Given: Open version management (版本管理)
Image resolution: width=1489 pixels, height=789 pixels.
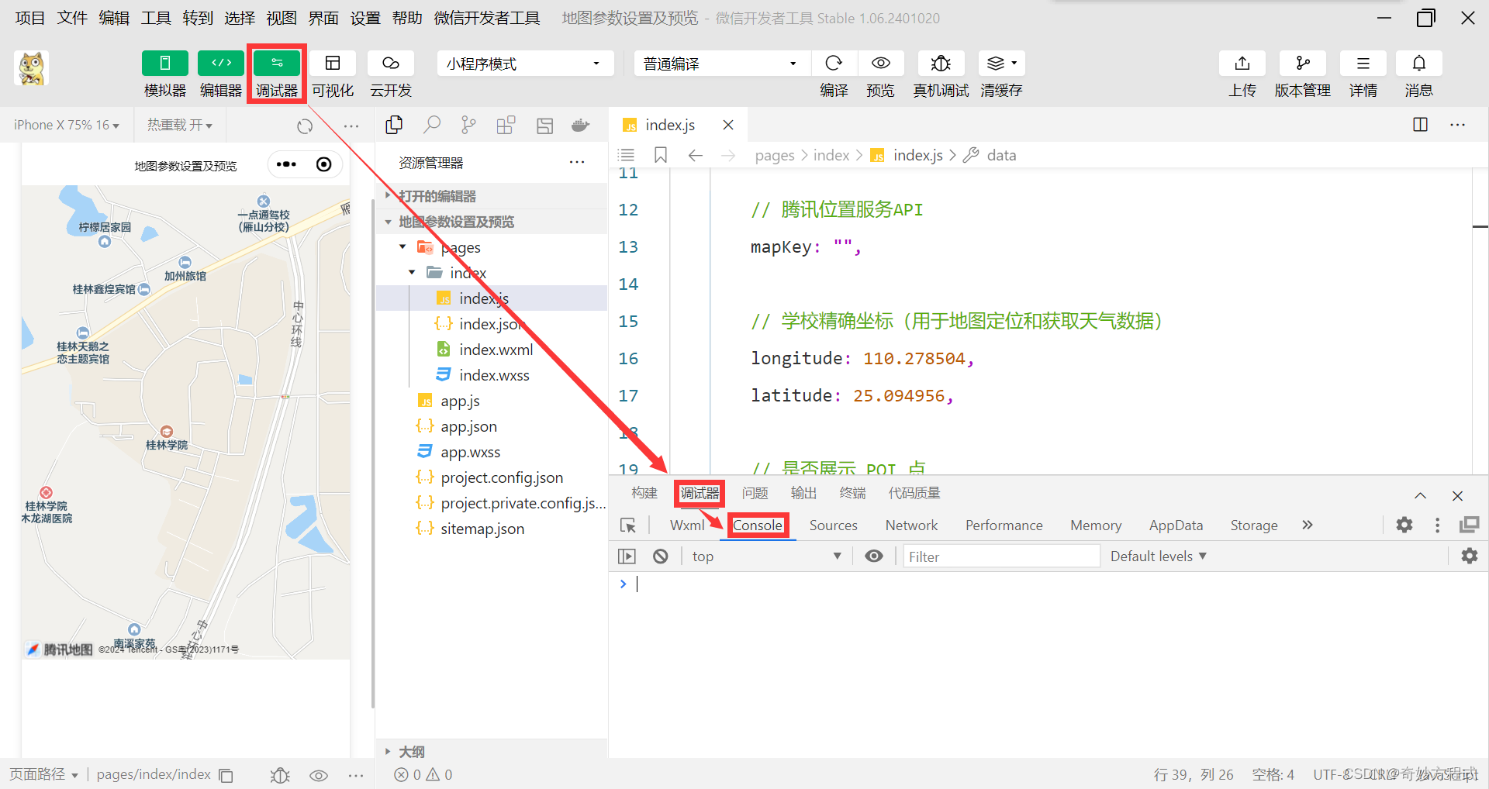Looking at the screenshot, I should point(1303,63).
